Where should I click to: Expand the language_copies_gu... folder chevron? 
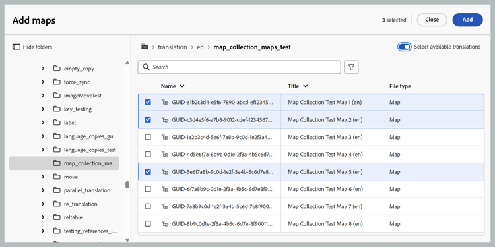click(x=43, y=136)
